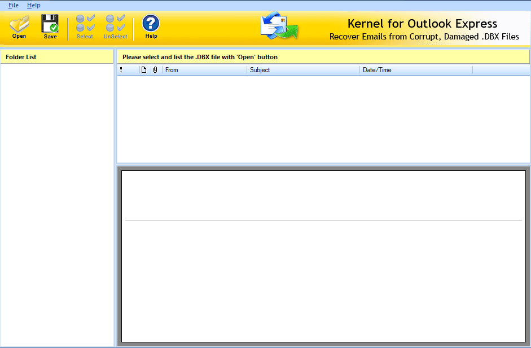
Task: Open a DBX file with Open icon
Action: pos(19,27)
